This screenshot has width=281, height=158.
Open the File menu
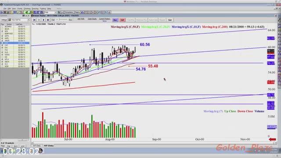[5, 9]
